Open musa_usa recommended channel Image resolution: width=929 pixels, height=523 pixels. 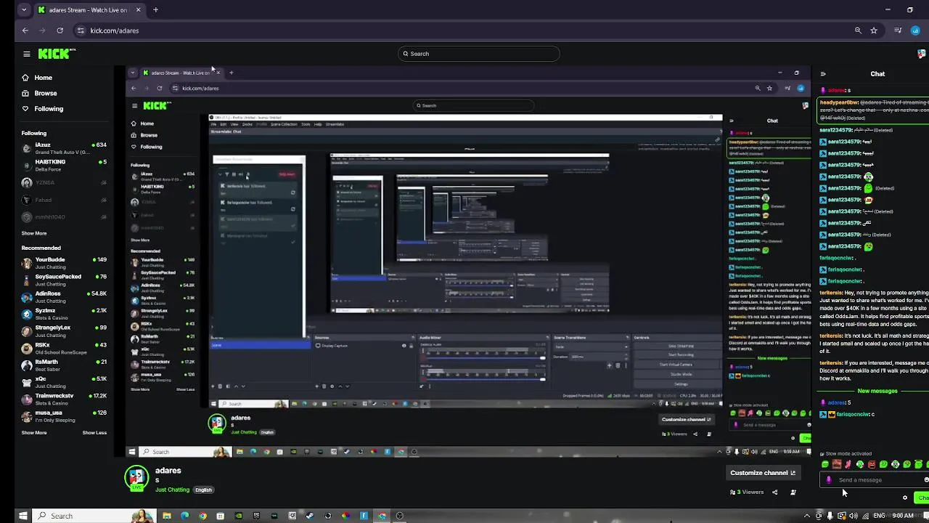click(64, 416)
